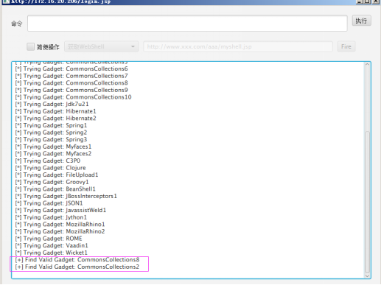Select line Trying Gadget: Hibernate2
This screenshot has height=285, width=381.
tap(55, 119)
